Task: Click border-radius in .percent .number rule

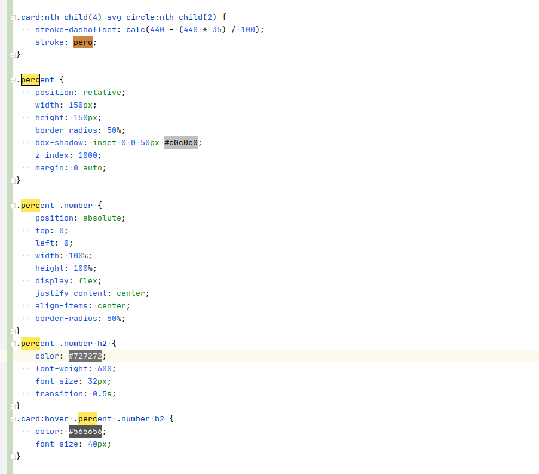Action: (x=66, y=319)
